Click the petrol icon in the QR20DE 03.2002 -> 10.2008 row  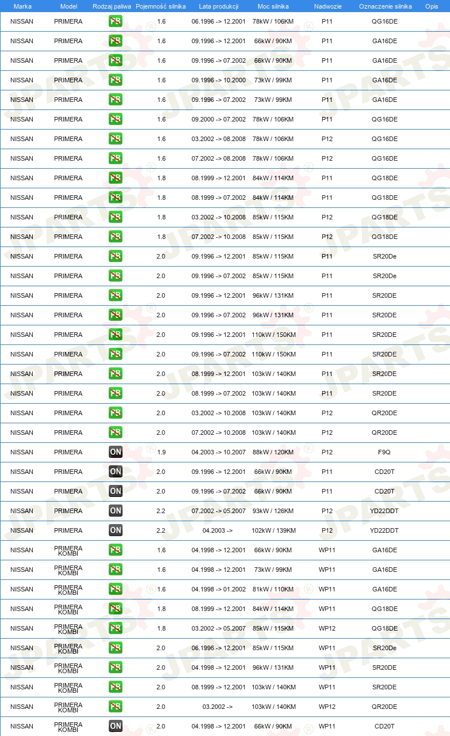[x=115, y=413]
